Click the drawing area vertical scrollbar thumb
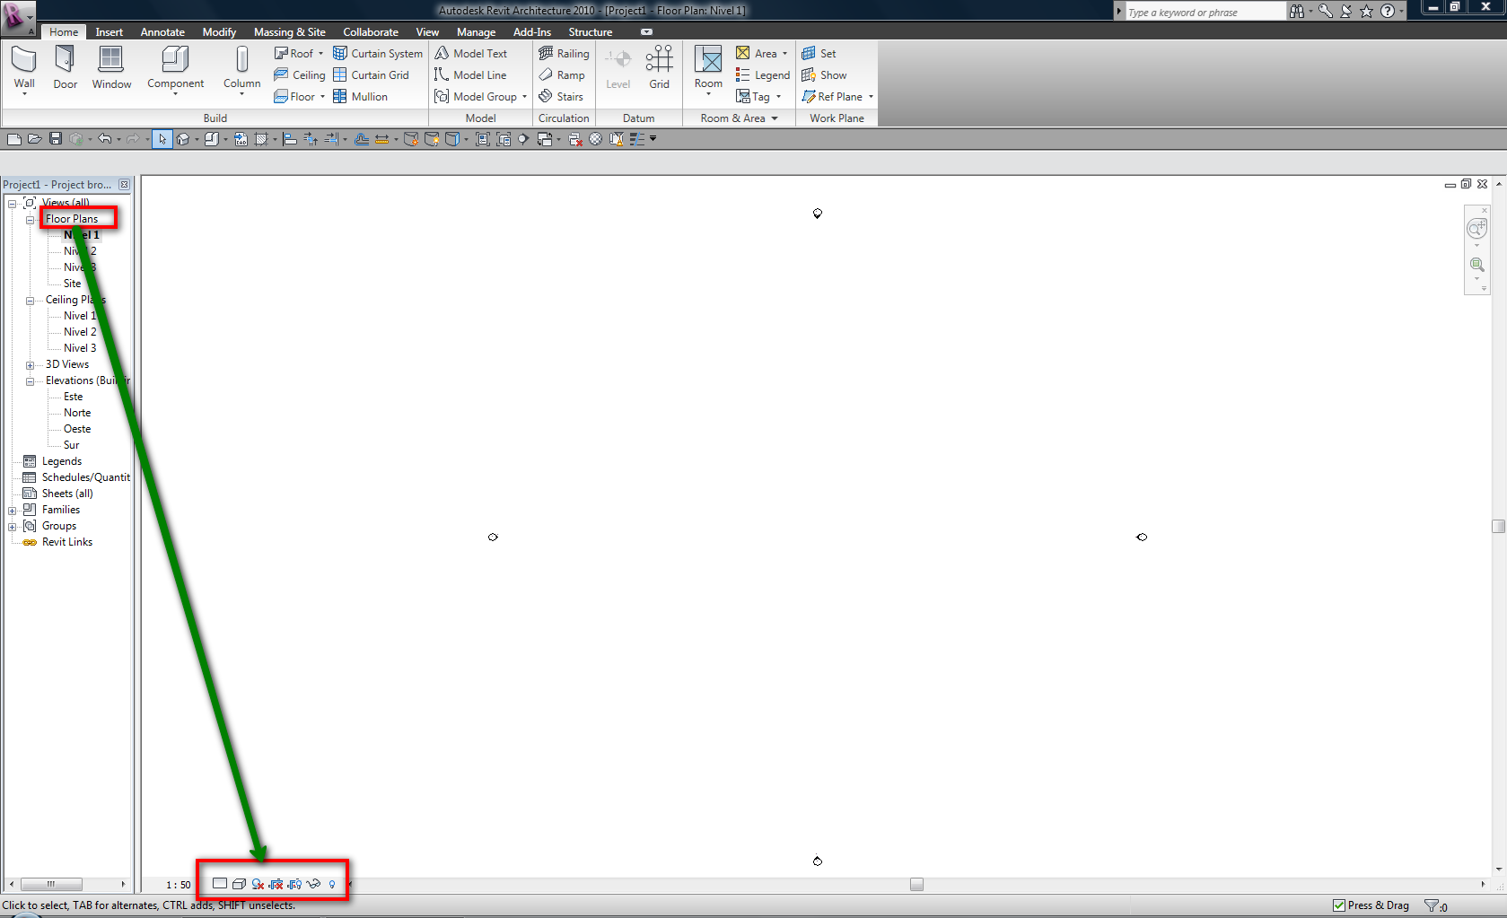Image resolution: width=1507 pixels, height=918 pixels. point(1498,527)
